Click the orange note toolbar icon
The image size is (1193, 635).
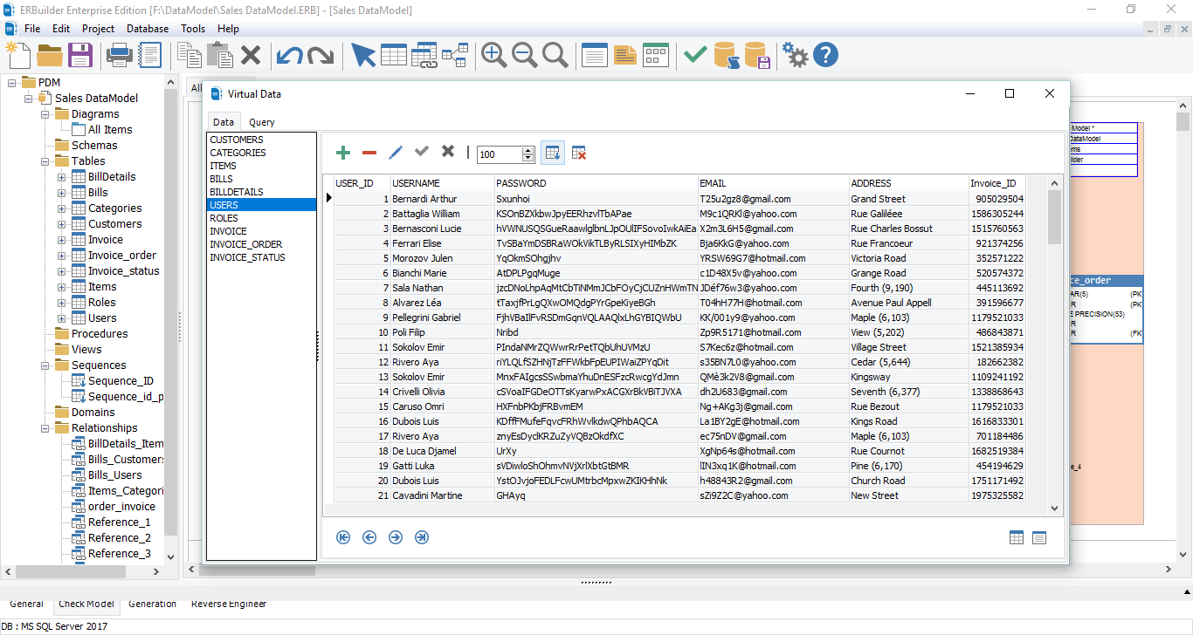624,55
